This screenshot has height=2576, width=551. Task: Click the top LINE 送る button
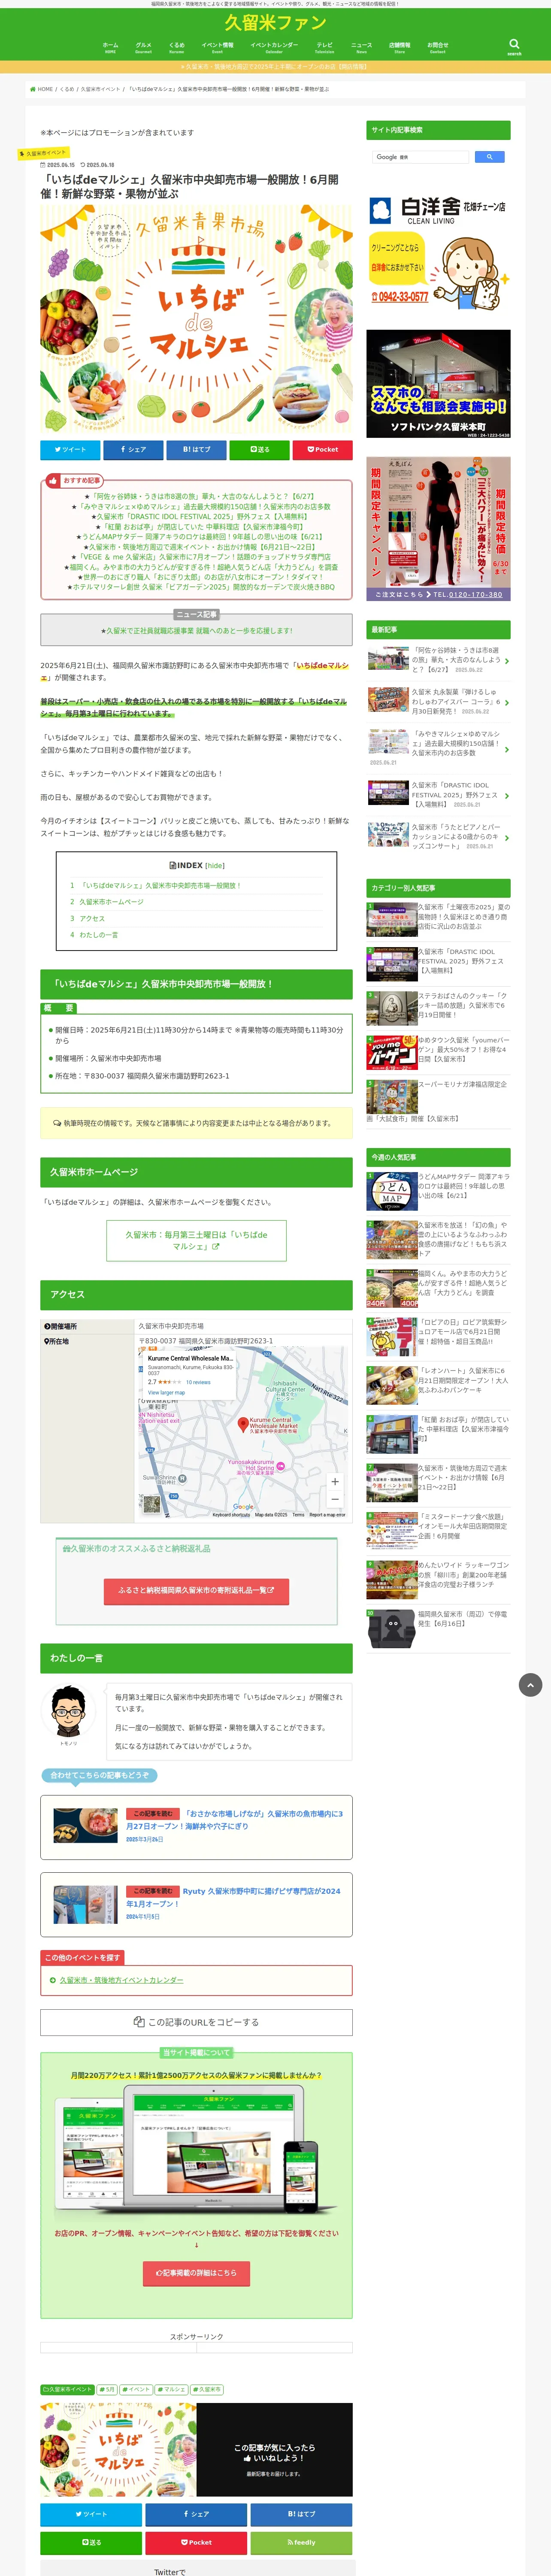259,450
